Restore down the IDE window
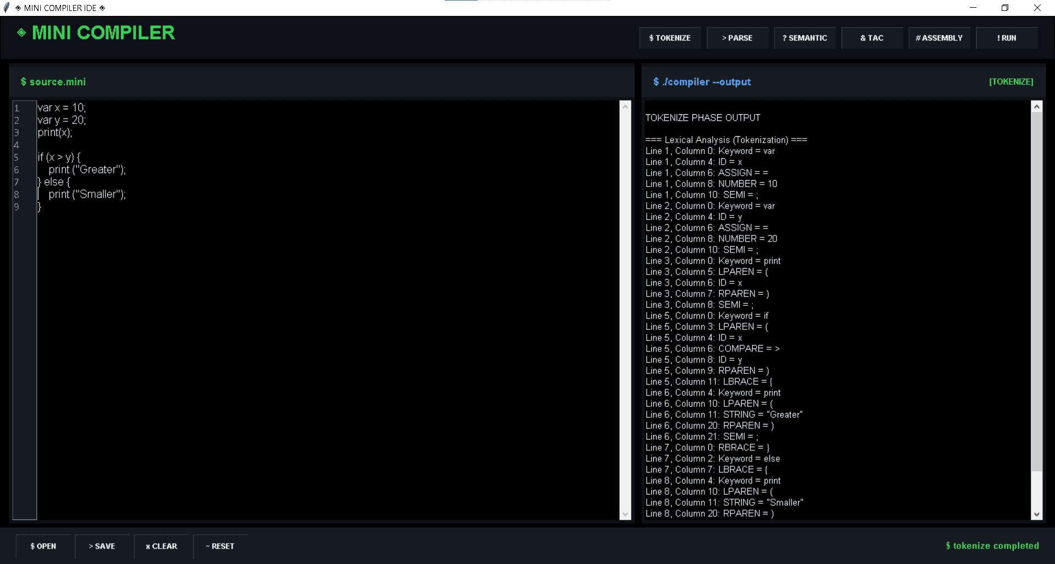Viewport: 1055px width, 564px height. tap(1005, 8)
